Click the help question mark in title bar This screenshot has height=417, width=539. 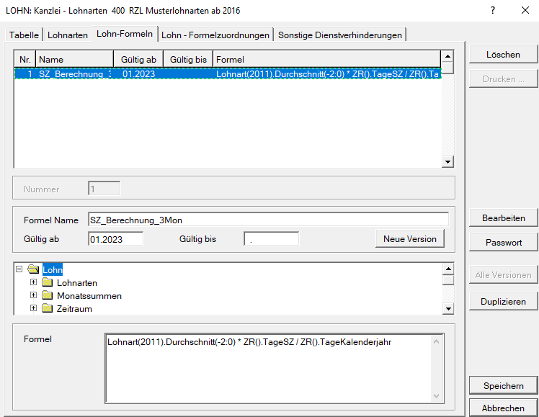click(493, 10)
